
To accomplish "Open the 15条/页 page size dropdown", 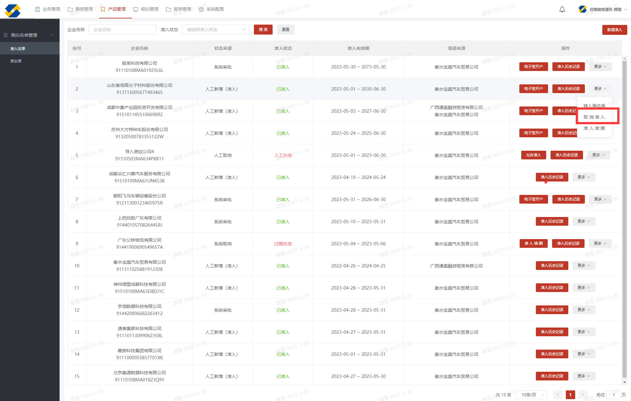I will (x=531, y=394).
